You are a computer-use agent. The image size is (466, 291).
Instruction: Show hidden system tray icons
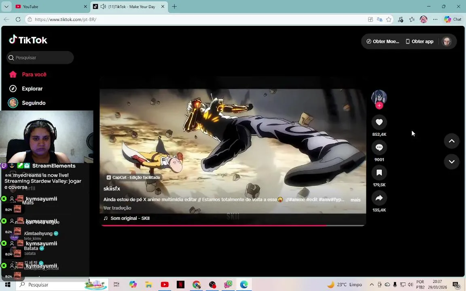[x=371, y=285]
